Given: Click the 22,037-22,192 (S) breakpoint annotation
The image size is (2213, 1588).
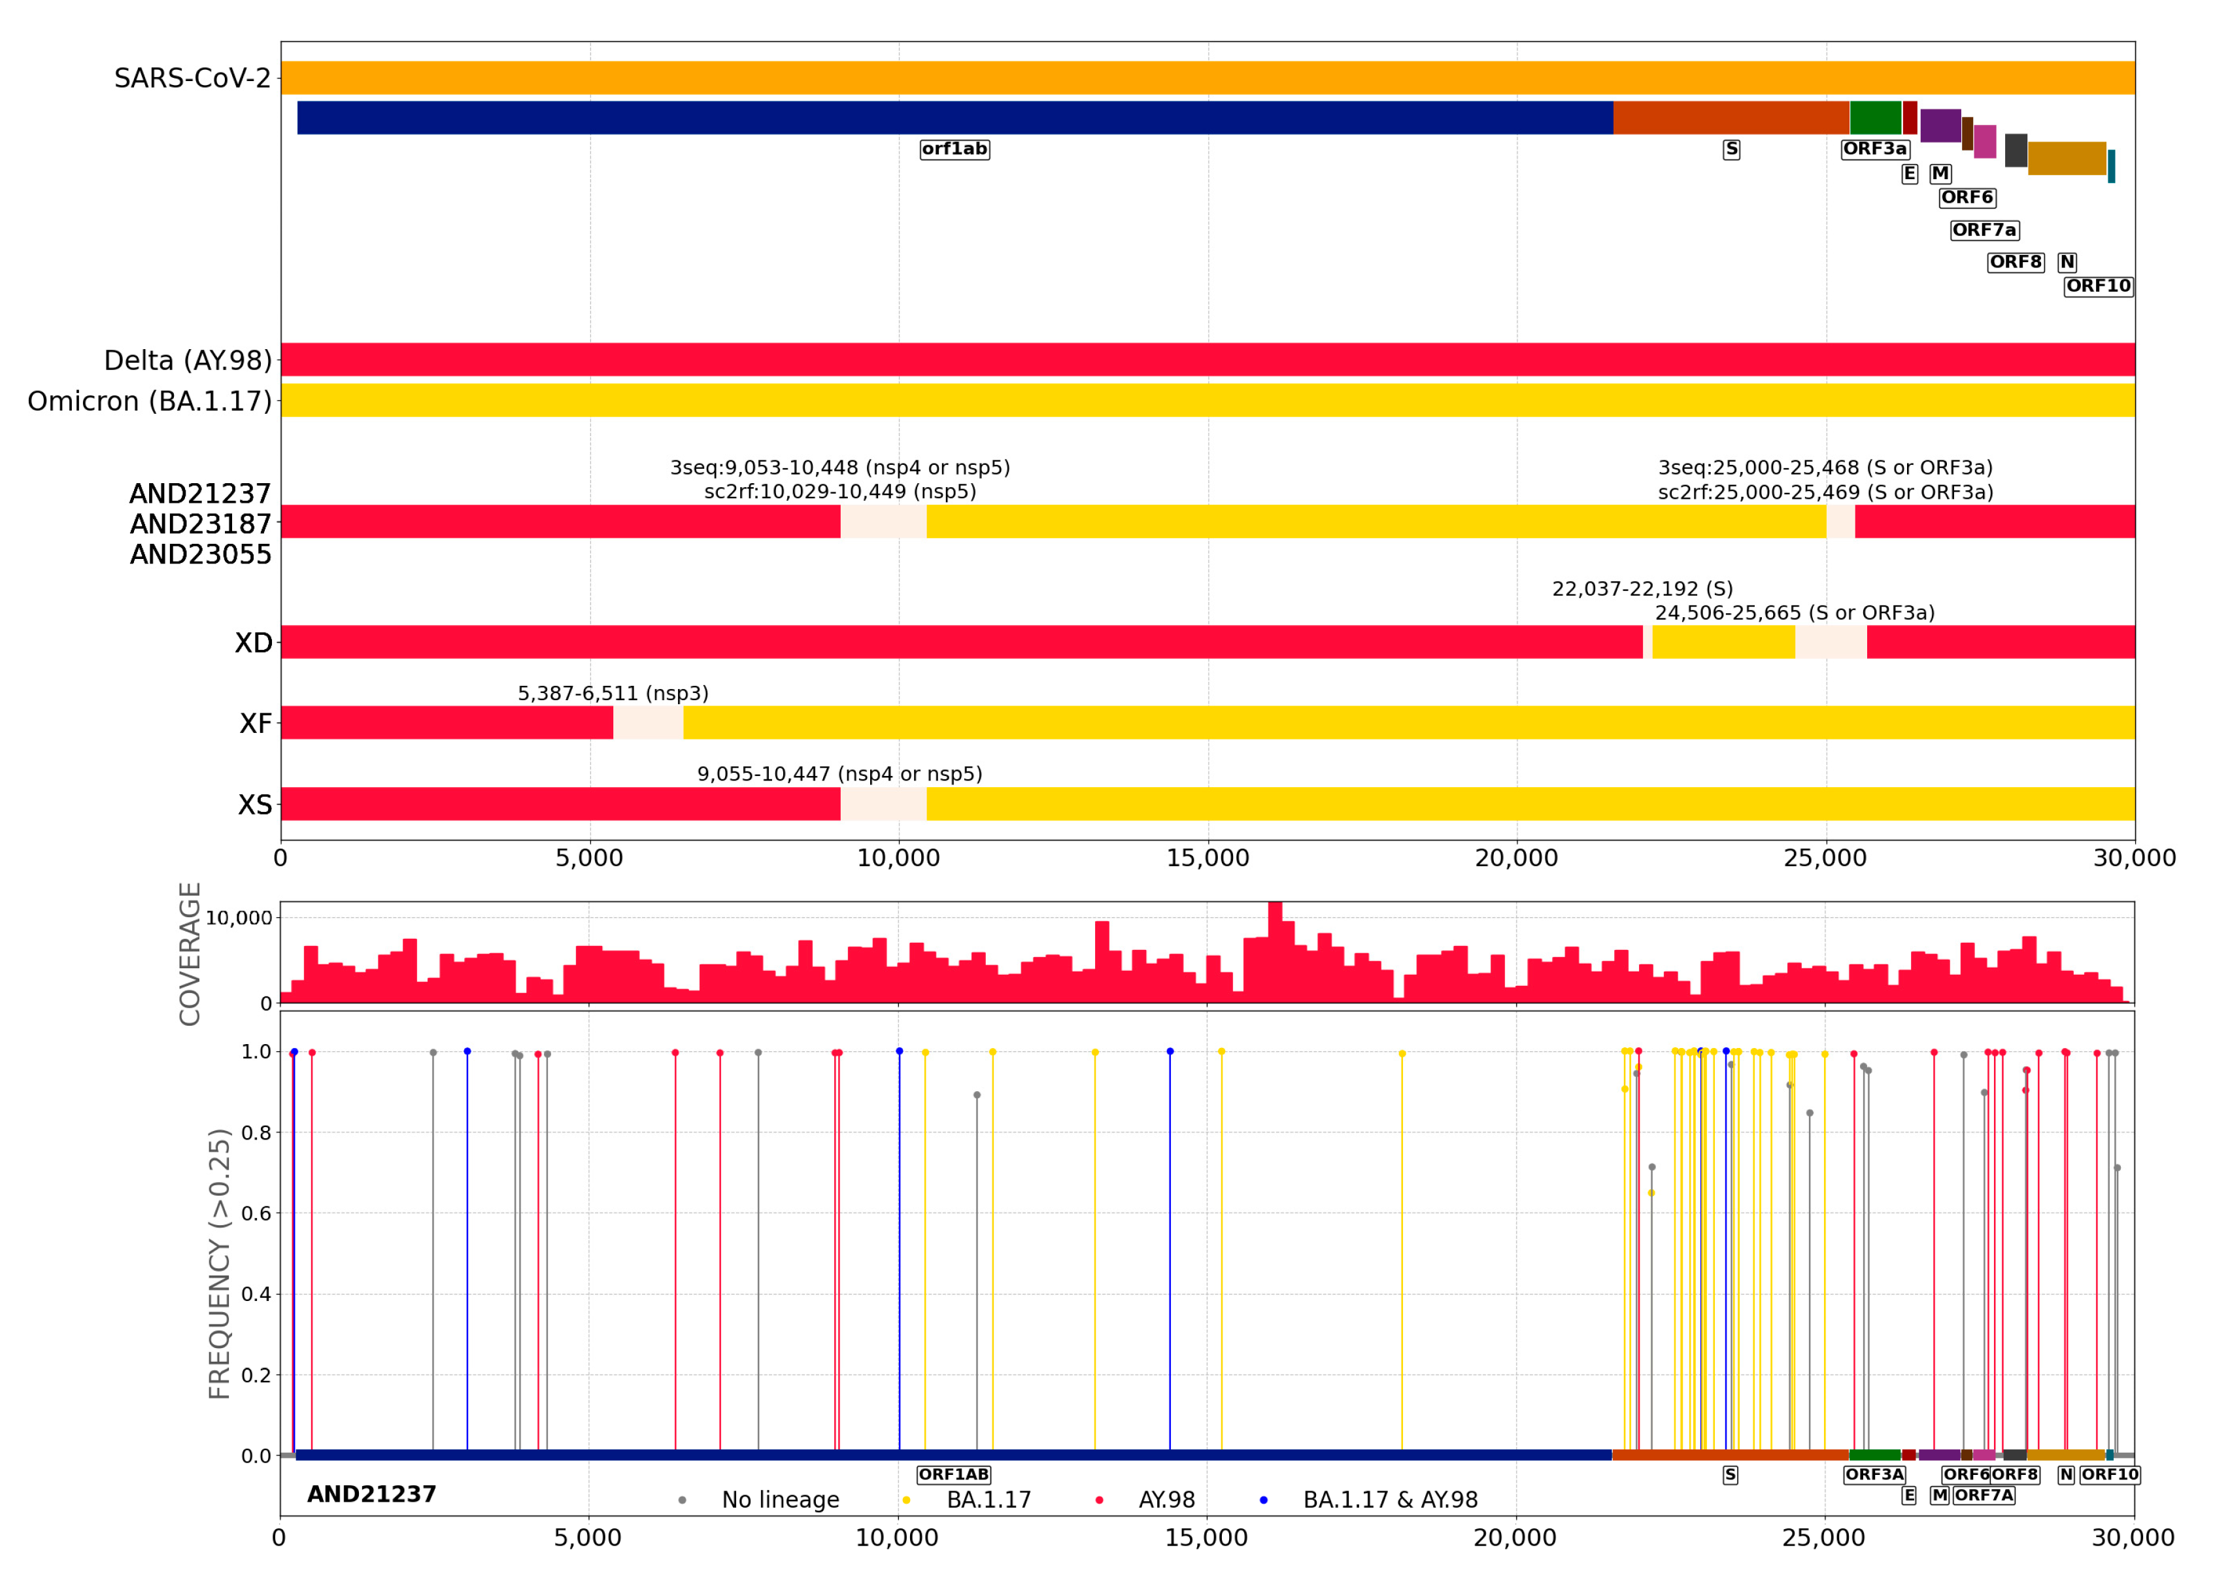Looking at the screenshot, I should pos(1642,588).
